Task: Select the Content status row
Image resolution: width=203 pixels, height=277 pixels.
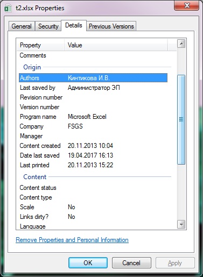Action: pyautogui.click(x=93, y=188)
